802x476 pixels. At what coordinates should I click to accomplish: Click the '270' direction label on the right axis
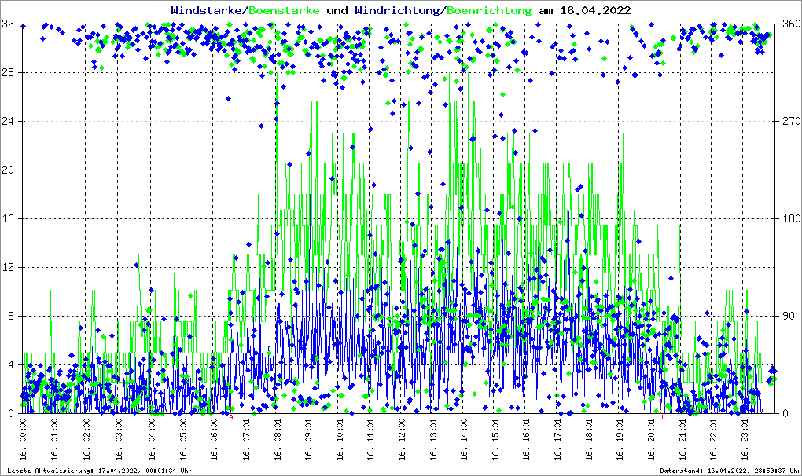pos(789,122)
